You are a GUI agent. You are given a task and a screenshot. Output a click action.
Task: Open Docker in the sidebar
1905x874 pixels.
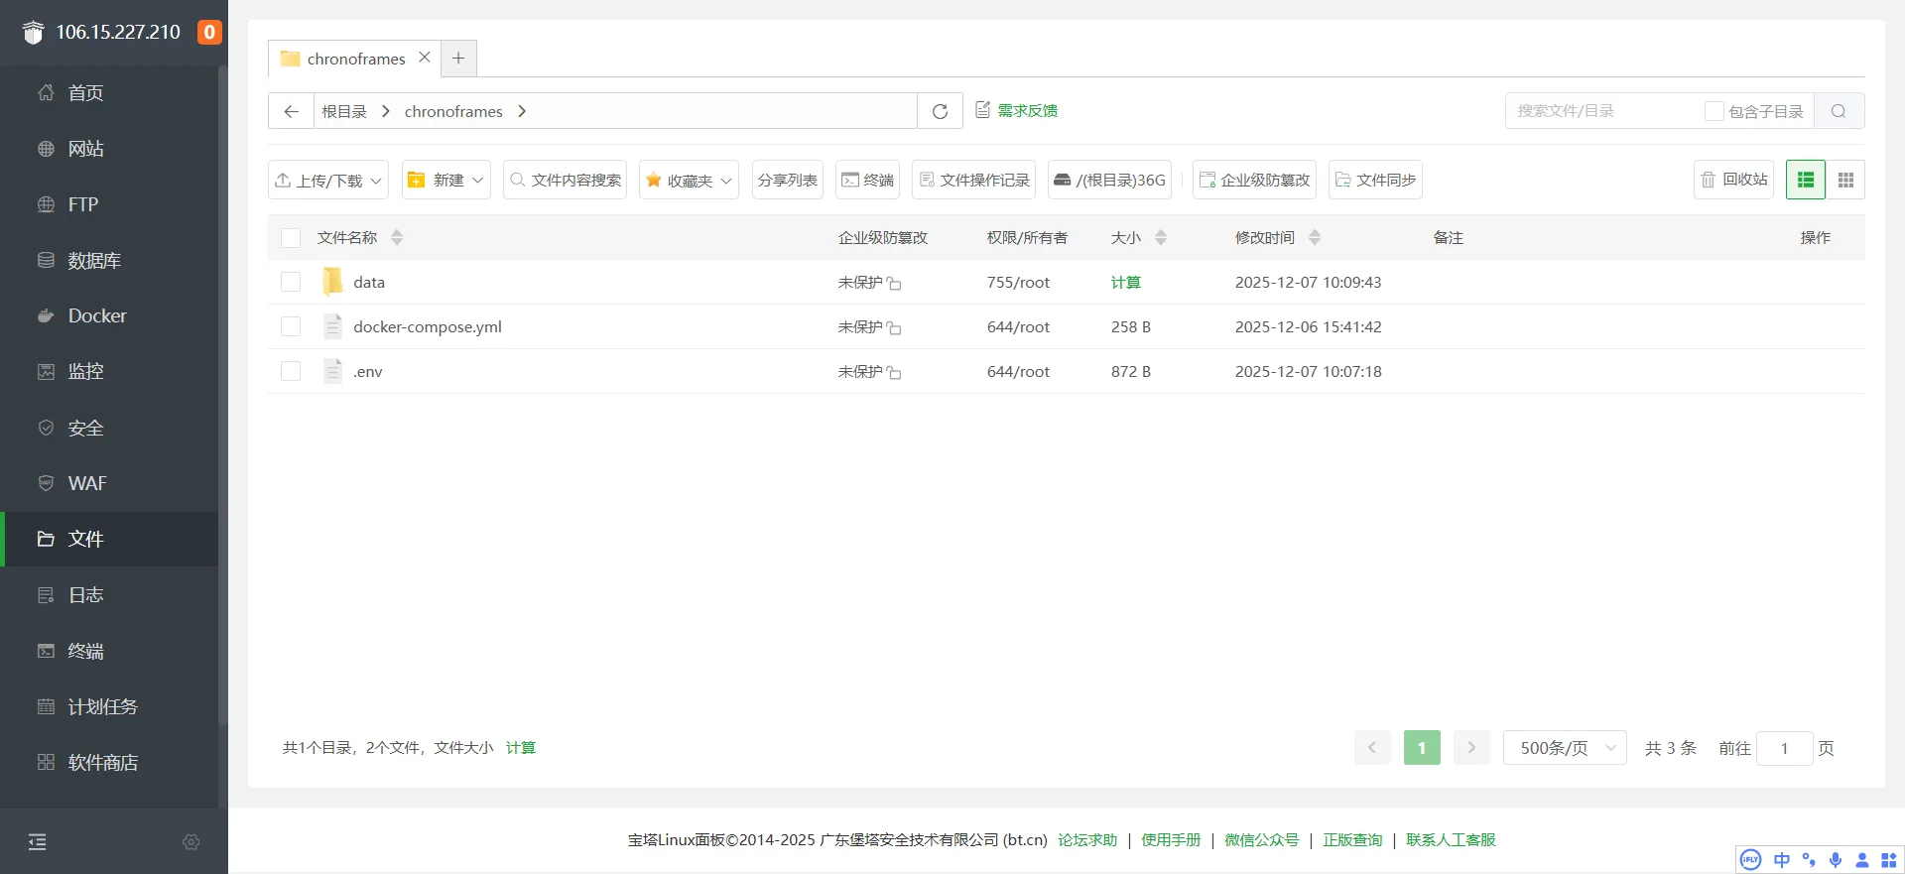click(97, 315)
